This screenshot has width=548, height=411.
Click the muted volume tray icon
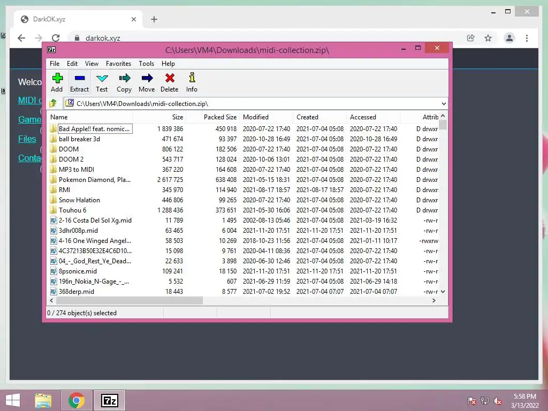click(498, 401)
